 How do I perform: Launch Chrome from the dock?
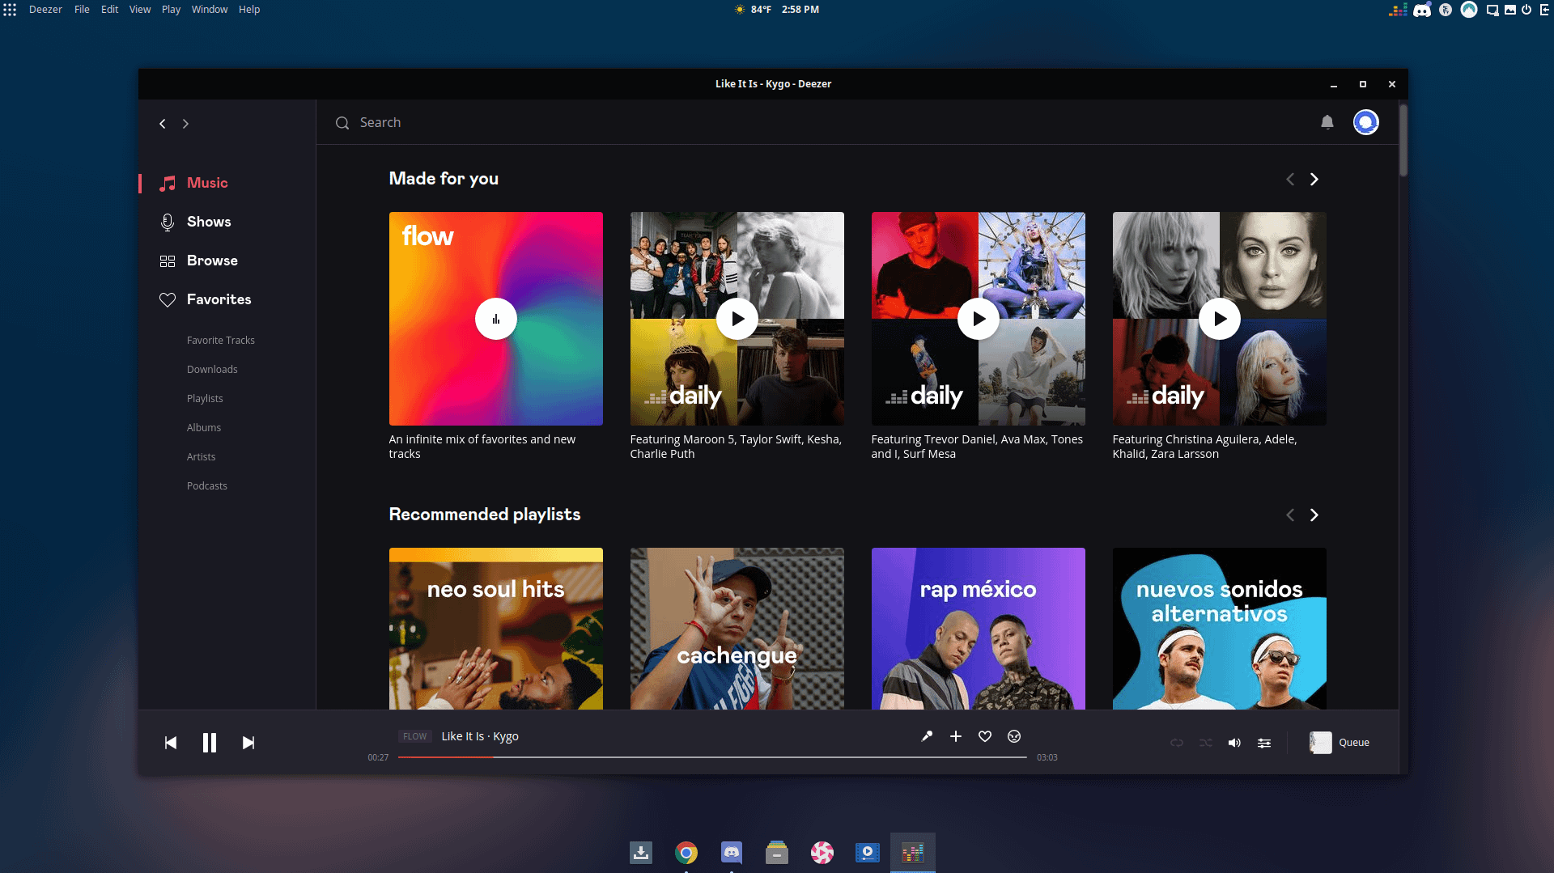click(x=686, y=853)
